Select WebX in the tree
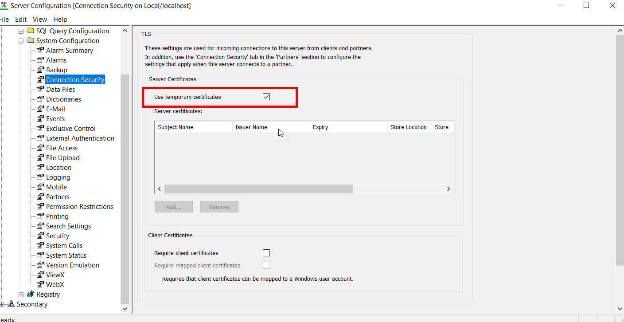Screen dimensions: 624x322 pos(55,285)
